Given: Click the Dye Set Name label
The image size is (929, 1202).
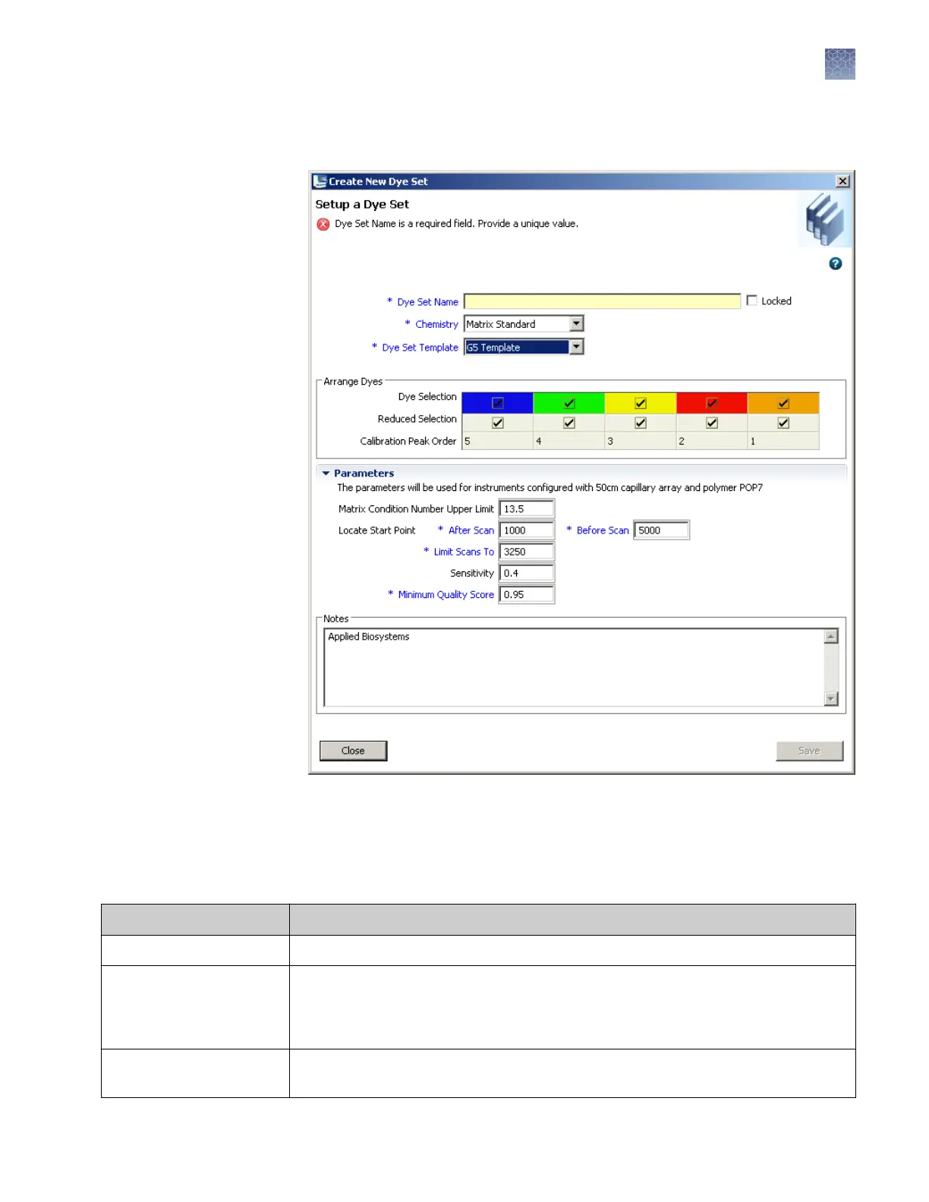Looking at the screenshot, I should pos(427,302).
